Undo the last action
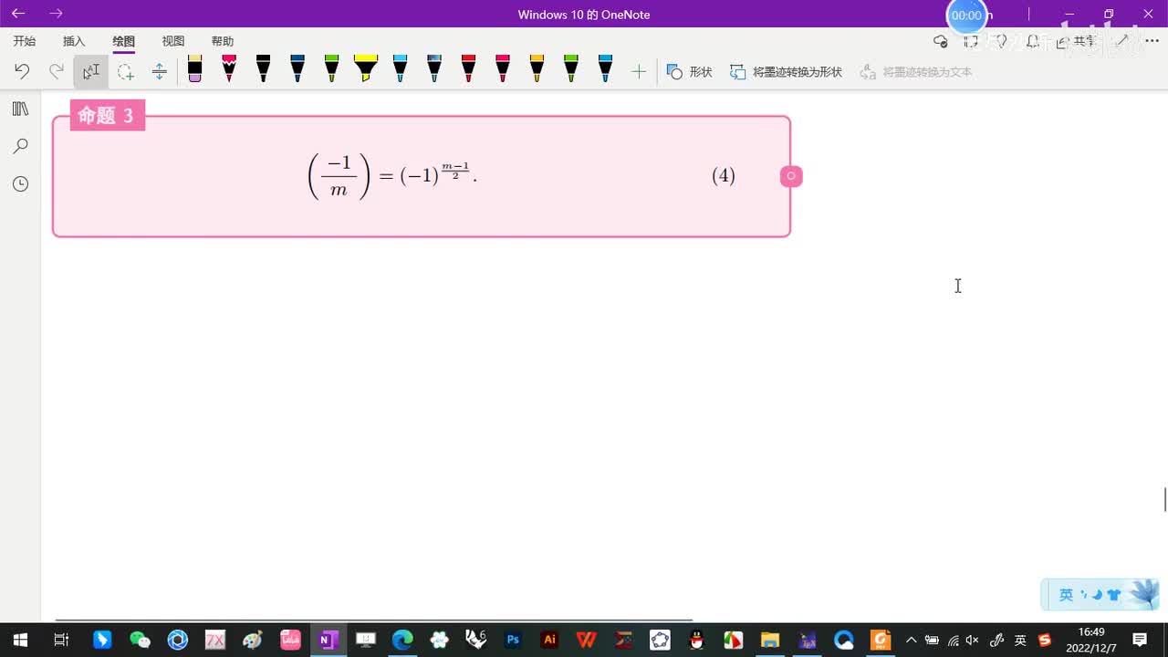Screen dimensions: 1168x657 point(22,71)
